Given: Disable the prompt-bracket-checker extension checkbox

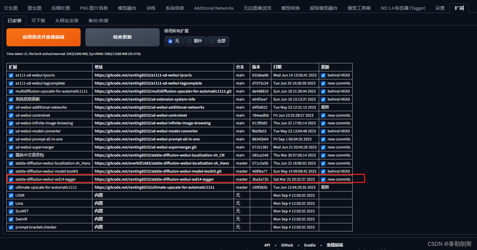Looking at the screenshot, I should click(11, 227).
